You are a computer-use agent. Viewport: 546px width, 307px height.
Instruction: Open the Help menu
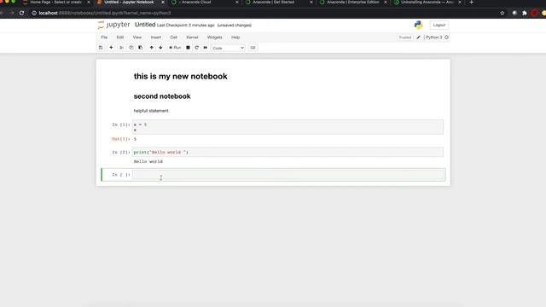(235, 38)
